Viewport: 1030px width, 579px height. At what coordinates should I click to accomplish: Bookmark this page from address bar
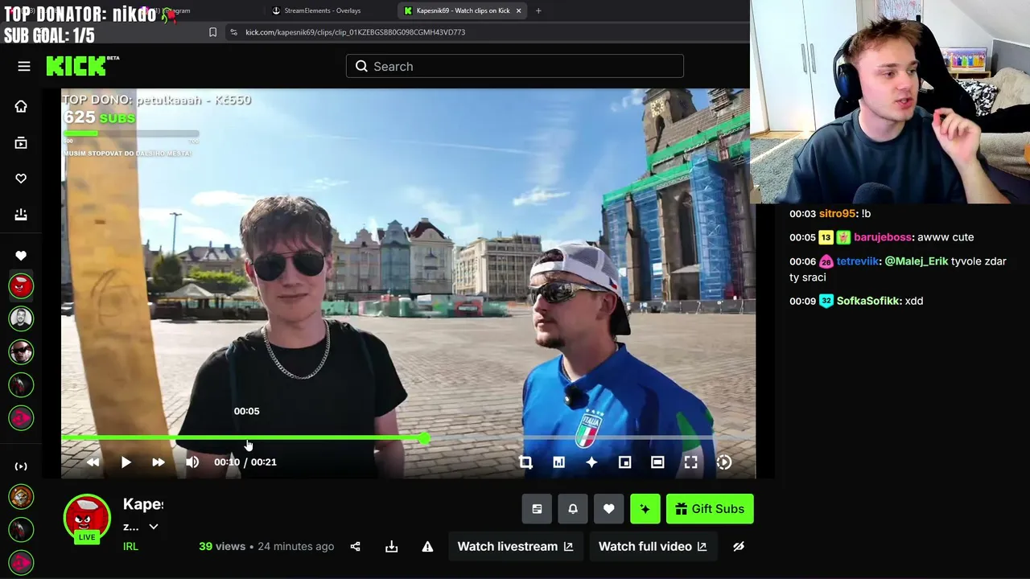point(212,32)
